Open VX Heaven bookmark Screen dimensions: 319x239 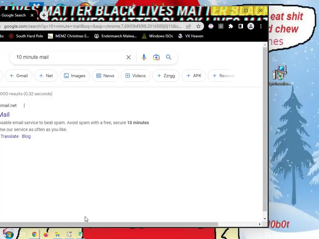click(x=191, y=36)
